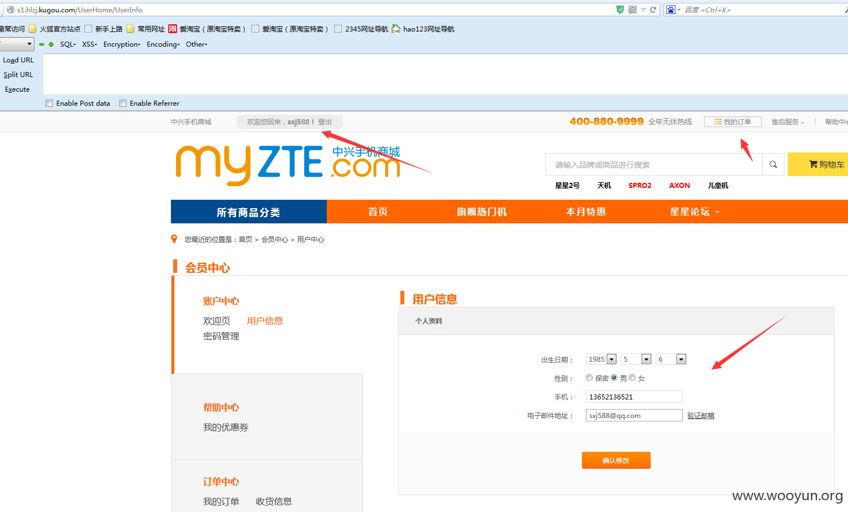Click the 确认修改 confirm button
The width and height of the screenshot is (848, 512).
pyautogui.click(x=616, y=460)
